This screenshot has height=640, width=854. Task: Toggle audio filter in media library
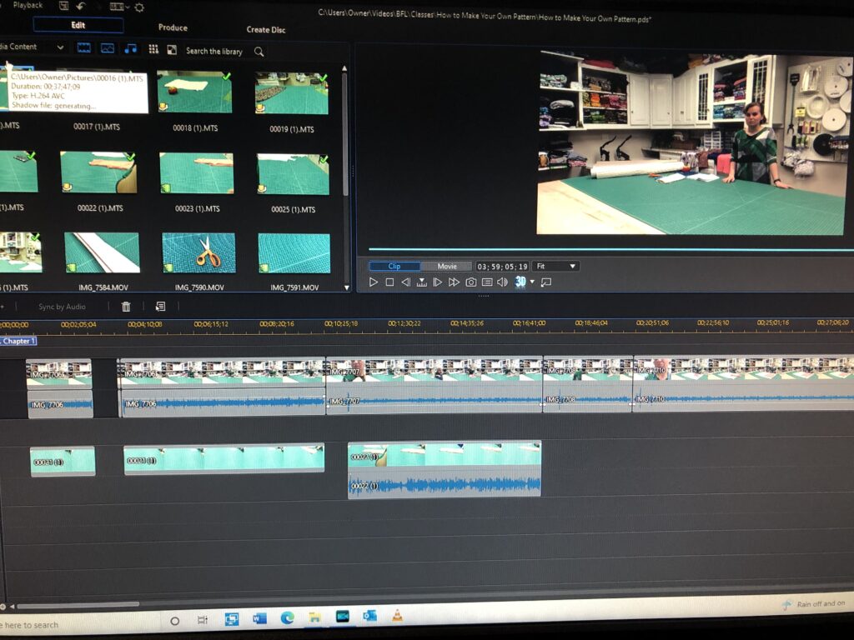point(130,48)
